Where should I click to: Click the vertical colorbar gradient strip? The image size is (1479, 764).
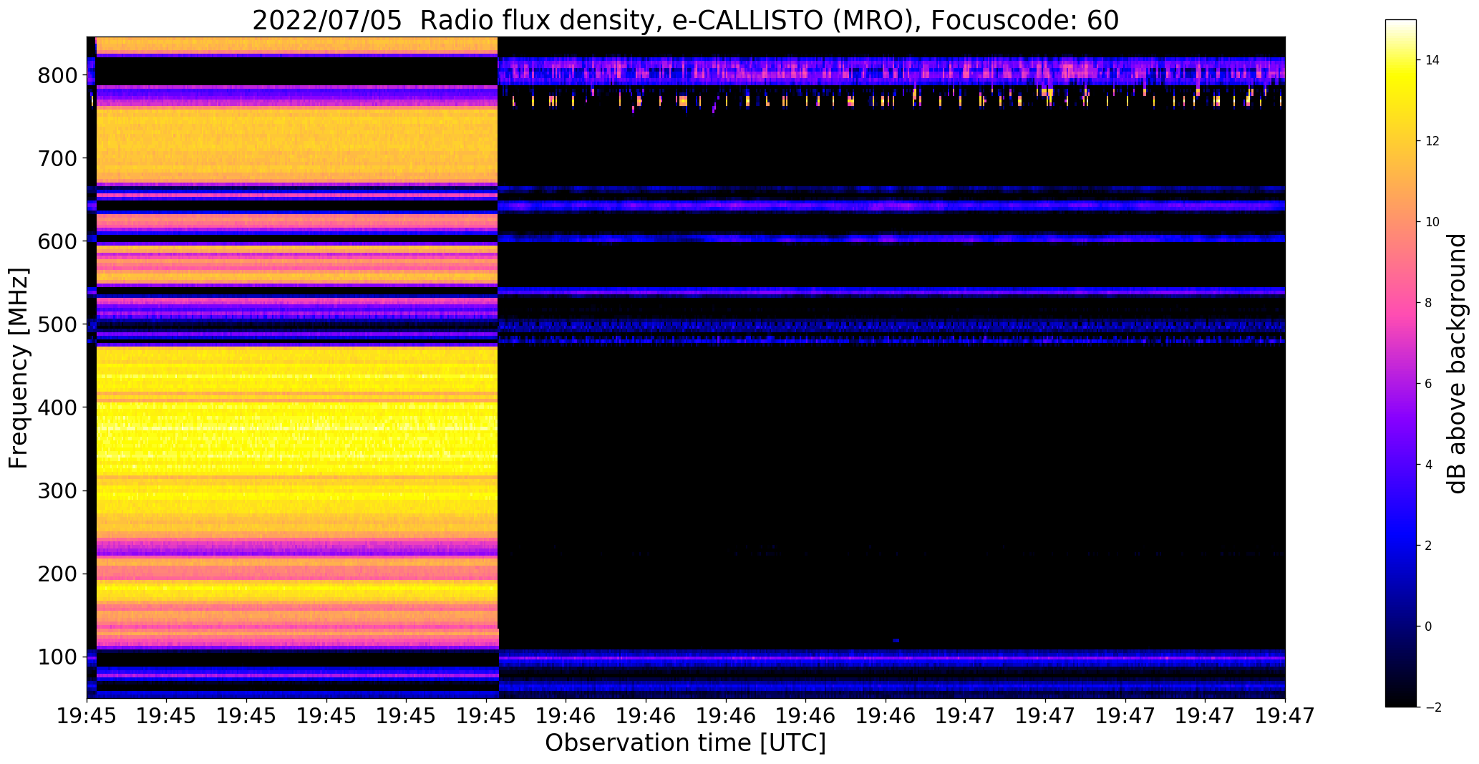click(x=1401, y=364)
